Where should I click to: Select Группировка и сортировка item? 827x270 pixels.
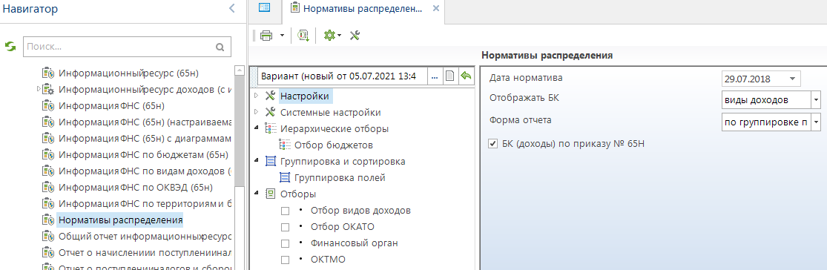[343, 162]
